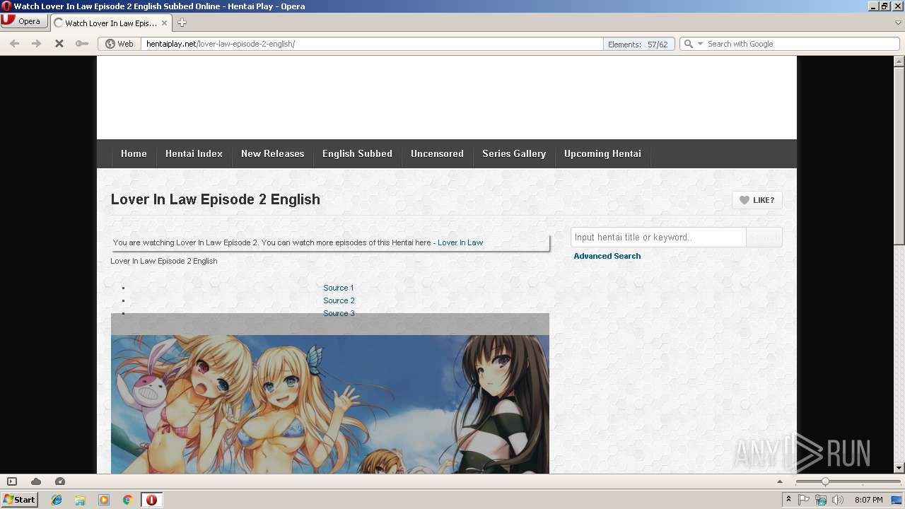Close the Watch Lover In Law tab

pyautogui.click(x=165, y=23)
